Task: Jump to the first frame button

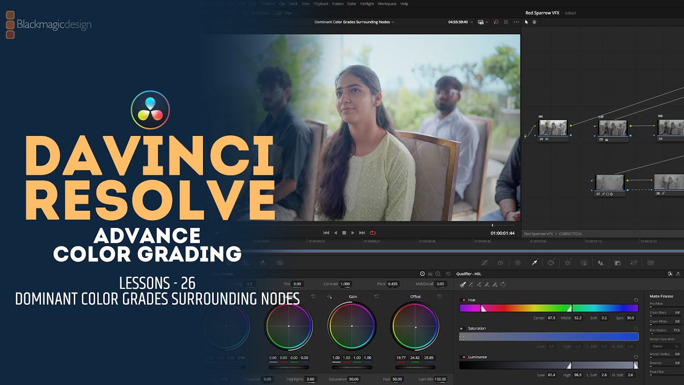Action: [x=326, y=233]
